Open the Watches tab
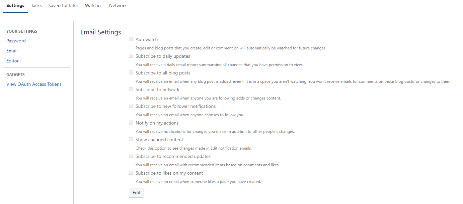This screenshot has height=204, width=463. (94, 6)
